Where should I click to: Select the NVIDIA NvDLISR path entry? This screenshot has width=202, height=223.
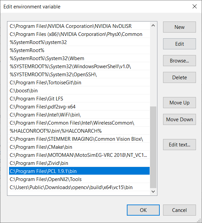79,26
